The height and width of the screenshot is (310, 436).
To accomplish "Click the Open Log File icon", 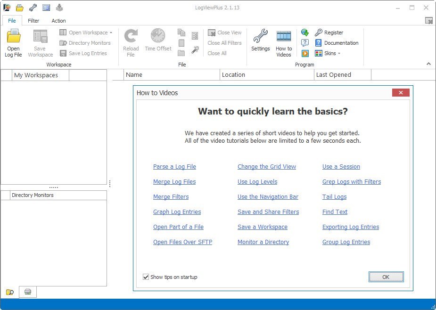I will click(13, 37).
